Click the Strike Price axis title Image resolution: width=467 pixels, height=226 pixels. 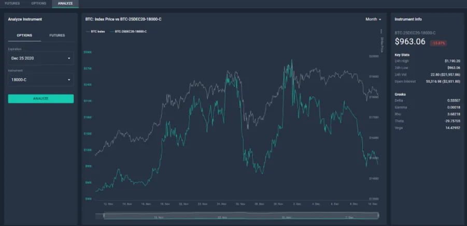pyautogui.click(x=382, y=45)
